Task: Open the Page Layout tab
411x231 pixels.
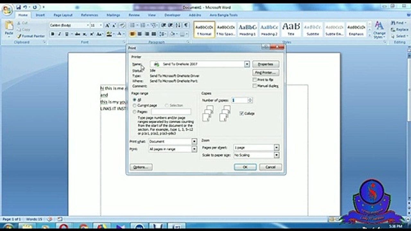Action: point(63,15)
